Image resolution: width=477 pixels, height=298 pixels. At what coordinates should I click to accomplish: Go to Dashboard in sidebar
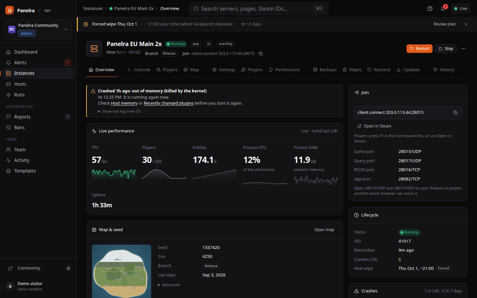tap(38, 52)
